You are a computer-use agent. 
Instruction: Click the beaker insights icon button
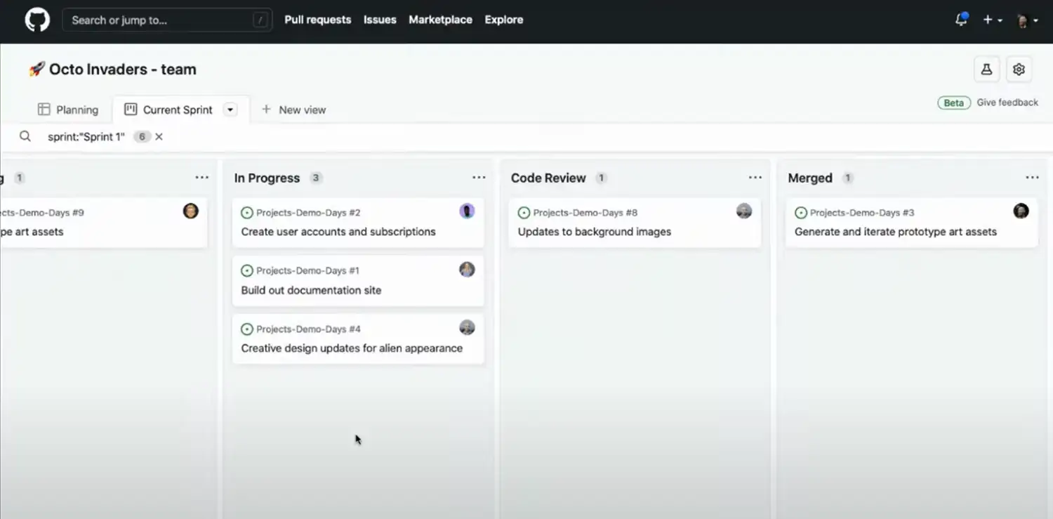tap(986, 70)
